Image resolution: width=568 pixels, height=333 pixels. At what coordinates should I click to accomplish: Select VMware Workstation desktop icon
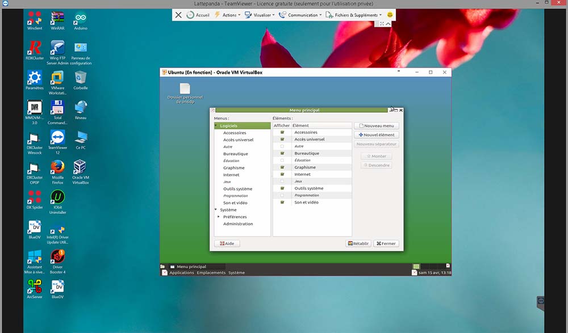57,82
